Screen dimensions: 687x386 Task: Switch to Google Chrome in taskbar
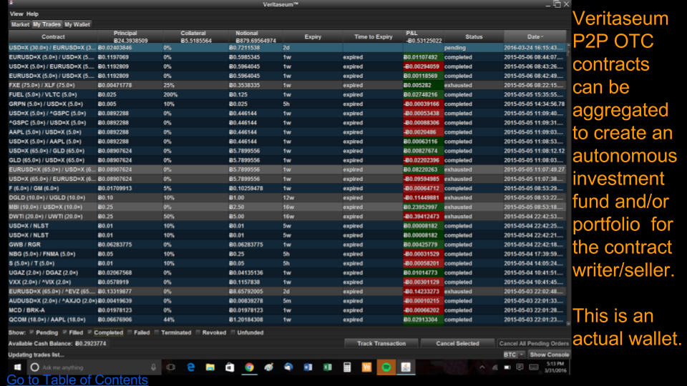(249, 367)
